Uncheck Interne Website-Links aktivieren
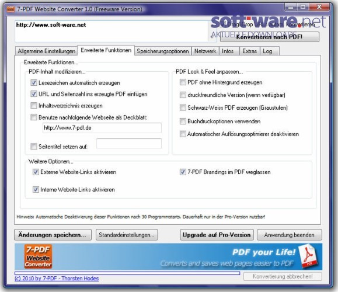The height and width of the screenshot is (292, 338). (36, 190)
